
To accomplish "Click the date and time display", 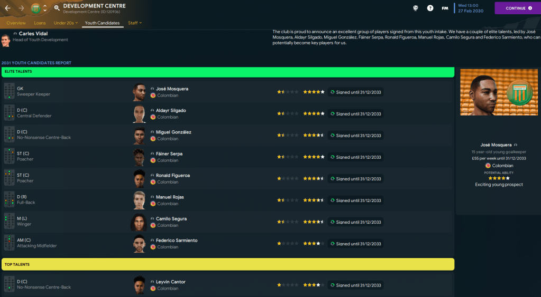I will [x=472, y=8].
